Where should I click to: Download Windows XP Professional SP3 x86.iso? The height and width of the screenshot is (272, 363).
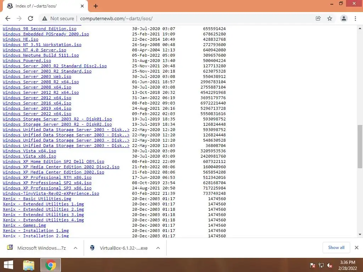click(x=47, y=188)
